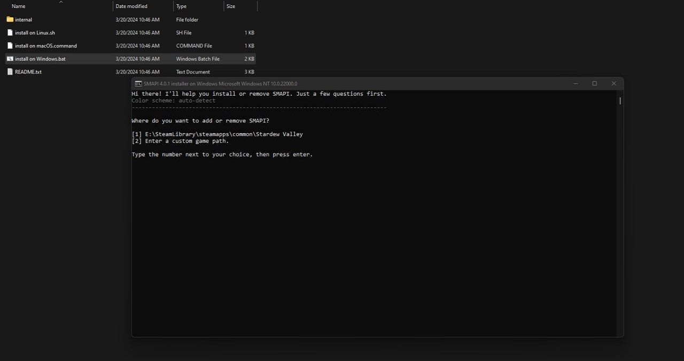Click the 2 KB size cell
The image size is (684, 361).
[x=250, y=59]
